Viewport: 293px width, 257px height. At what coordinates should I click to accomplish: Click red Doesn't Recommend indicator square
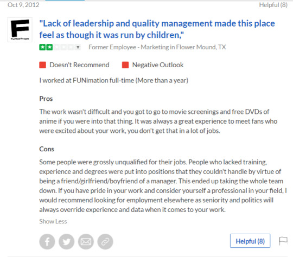point(43,65)
